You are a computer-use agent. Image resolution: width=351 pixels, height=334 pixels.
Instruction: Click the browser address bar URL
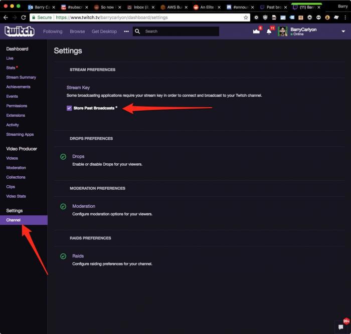tap(111, 18)
